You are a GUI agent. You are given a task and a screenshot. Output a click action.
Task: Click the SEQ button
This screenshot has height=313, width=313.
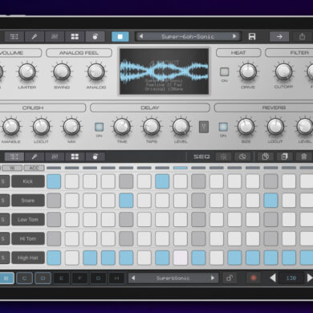(201, 156)
